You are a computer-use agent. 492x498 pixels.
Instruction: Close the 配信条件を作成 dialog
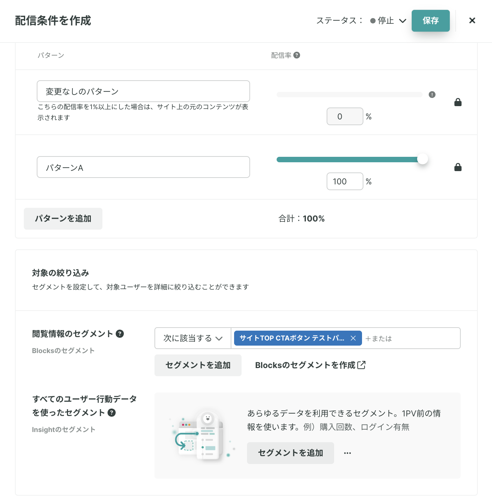pos(472,20)
